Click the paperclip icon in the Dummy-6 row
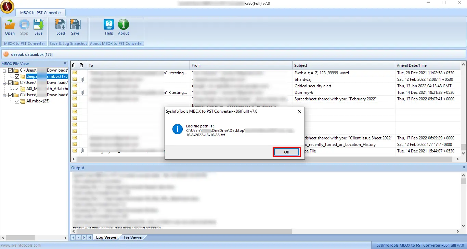 82,92
